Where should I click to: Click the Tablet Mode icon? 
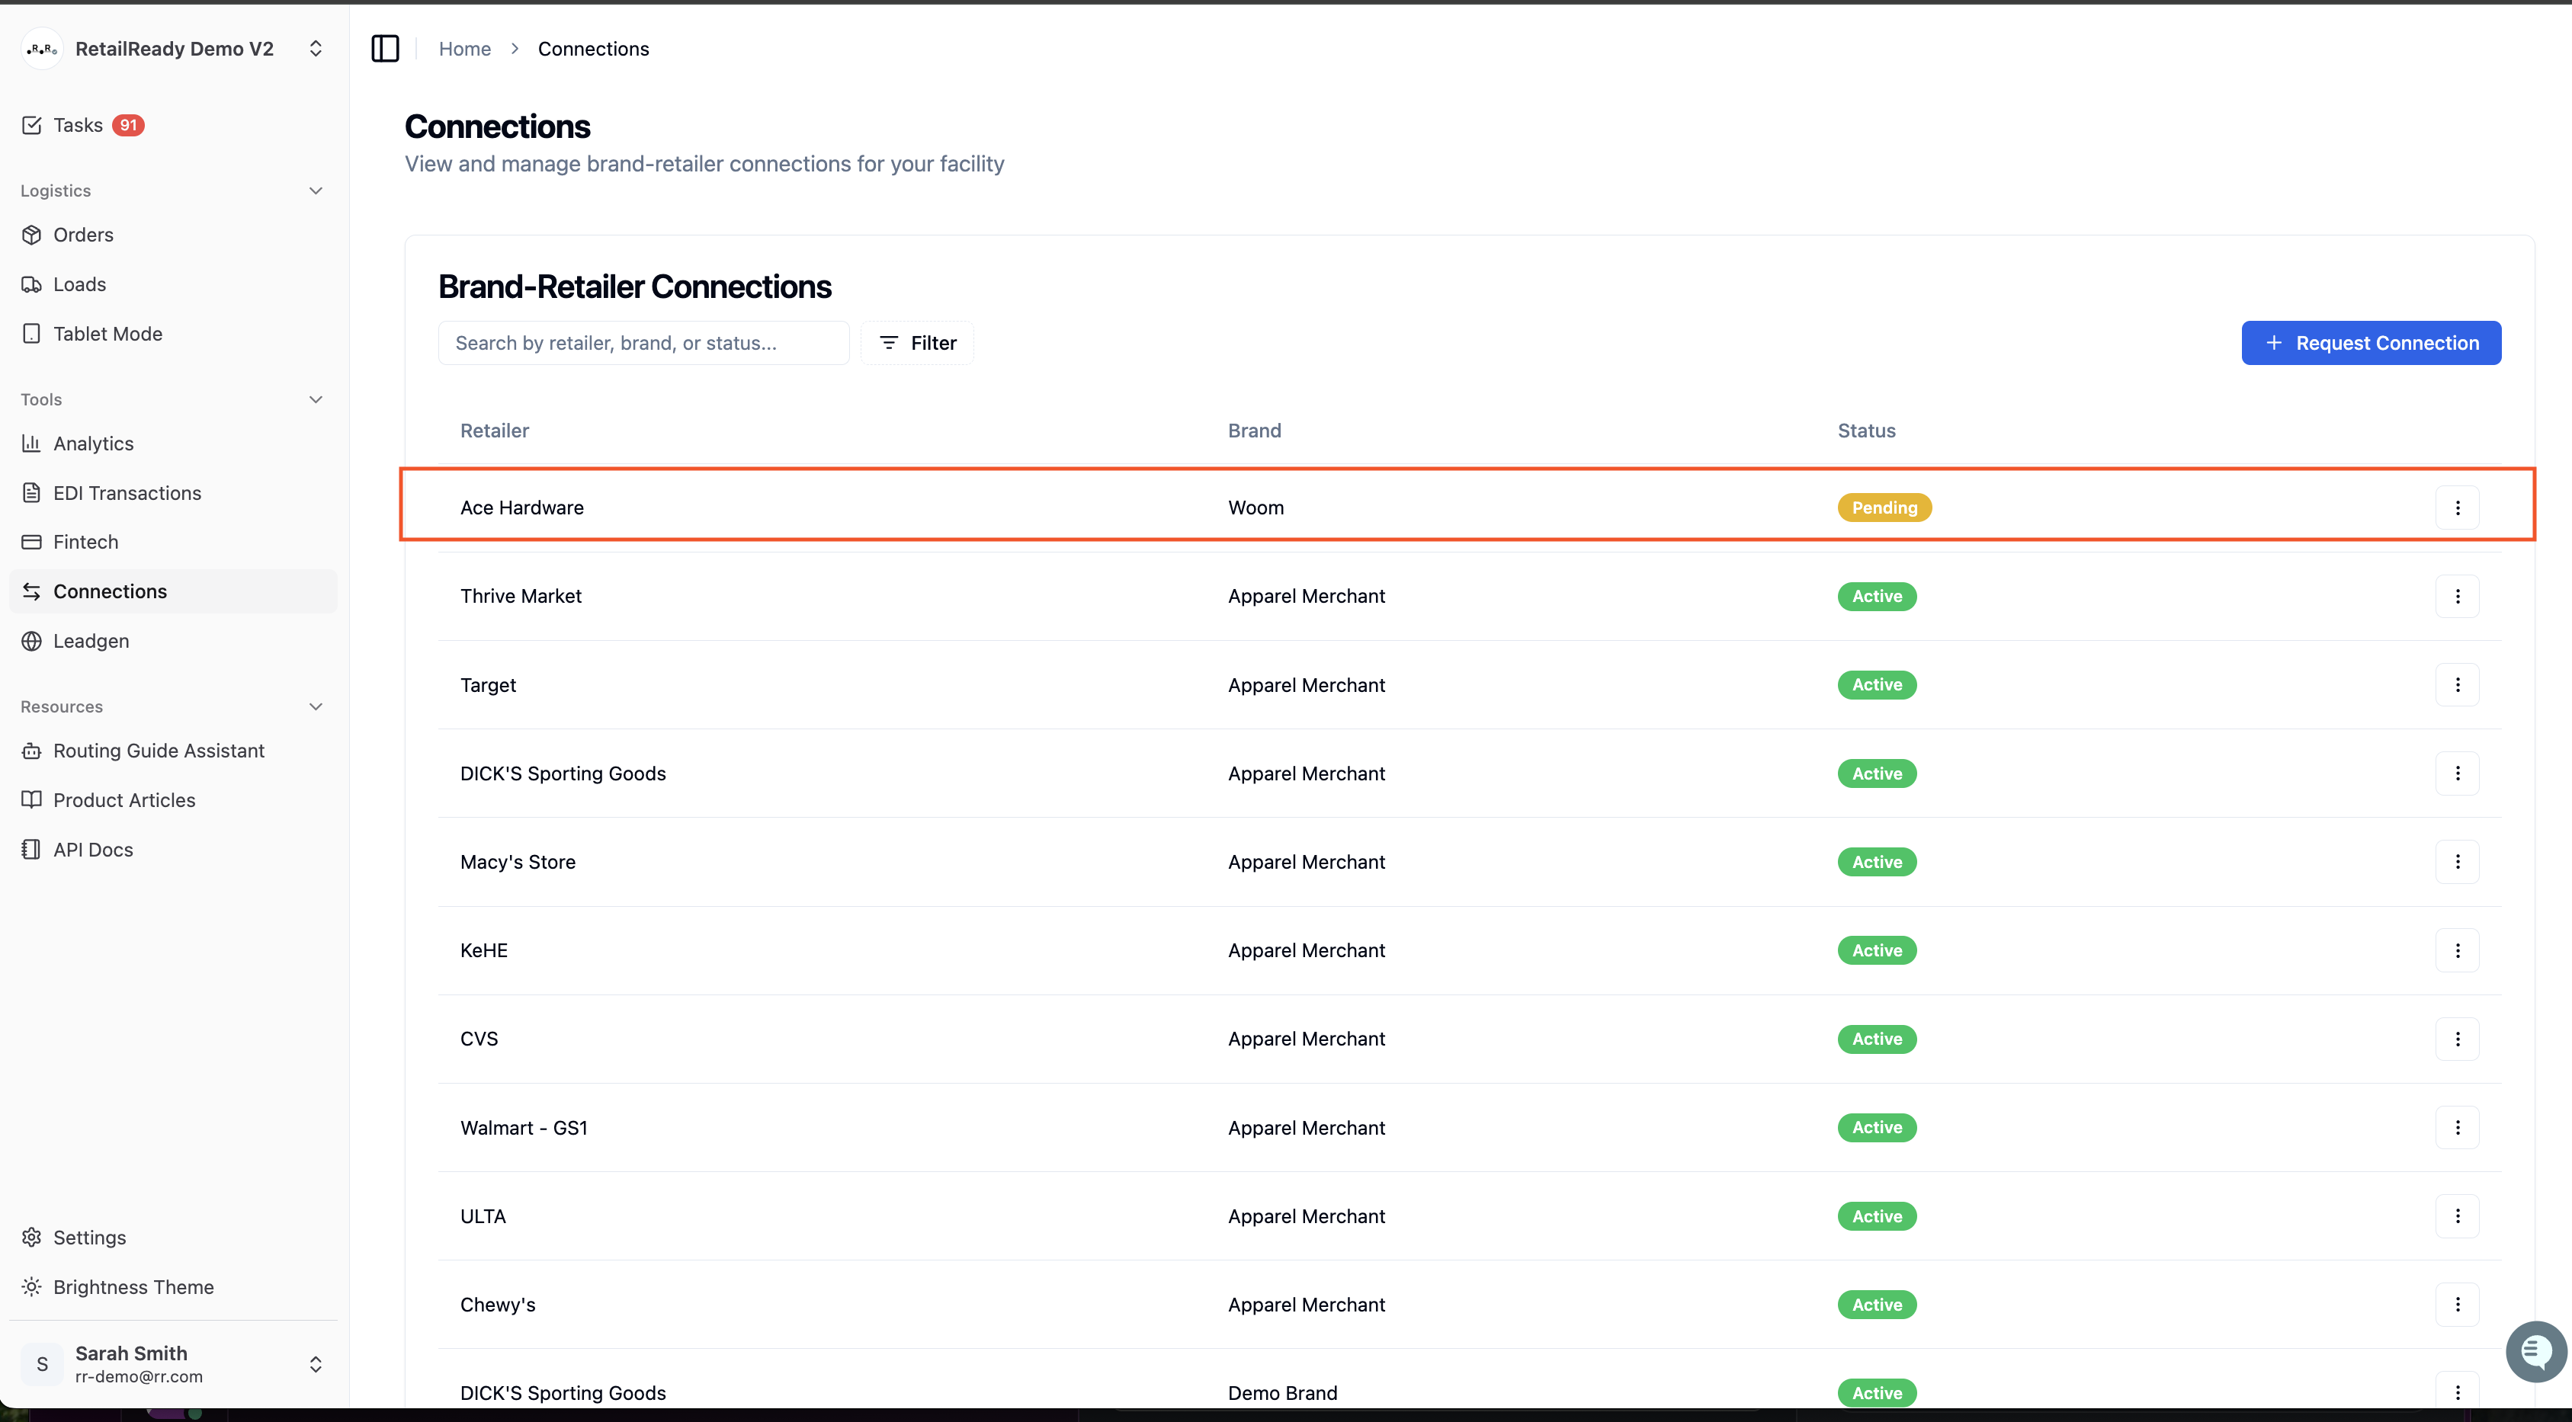[32, 333]
